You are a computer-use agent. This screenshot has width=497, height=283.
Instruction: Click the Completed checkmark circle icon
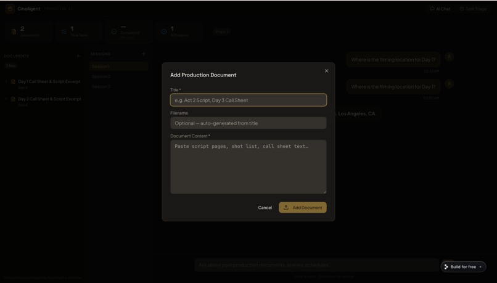[114, 31]
